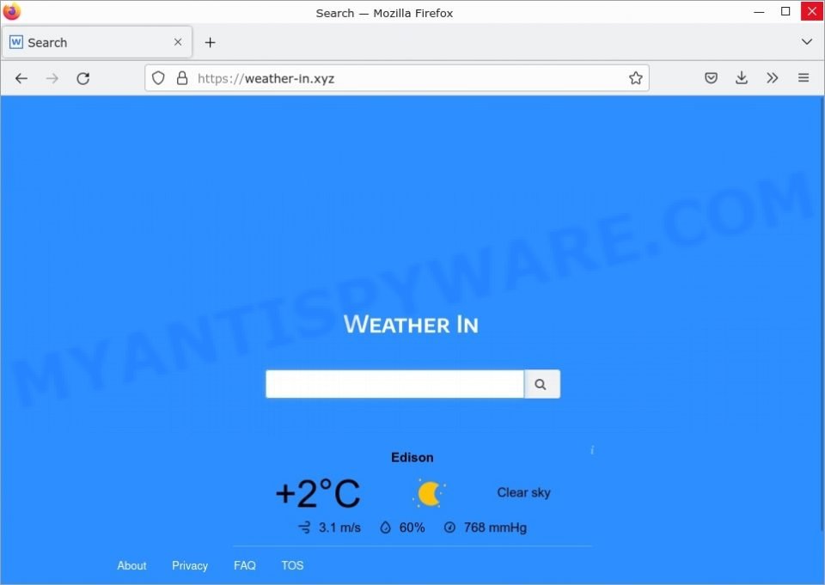Bookmark this page with the star
The width and height of the screenshot is (825, 585).
pos(636,78)
